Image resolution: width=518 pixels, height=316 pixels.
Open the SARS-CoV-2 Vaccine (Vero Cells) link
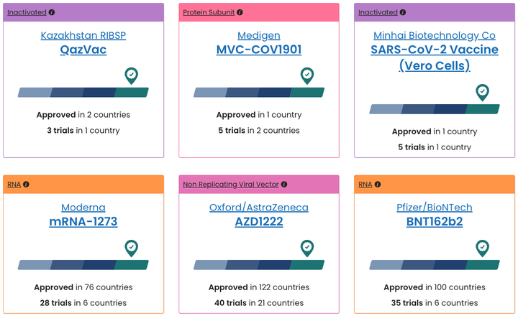click(x=435, y=57)
